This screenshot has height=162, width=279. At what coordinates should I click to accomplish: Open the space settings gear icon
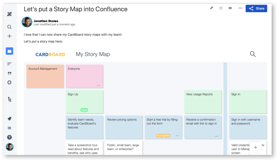9,82
